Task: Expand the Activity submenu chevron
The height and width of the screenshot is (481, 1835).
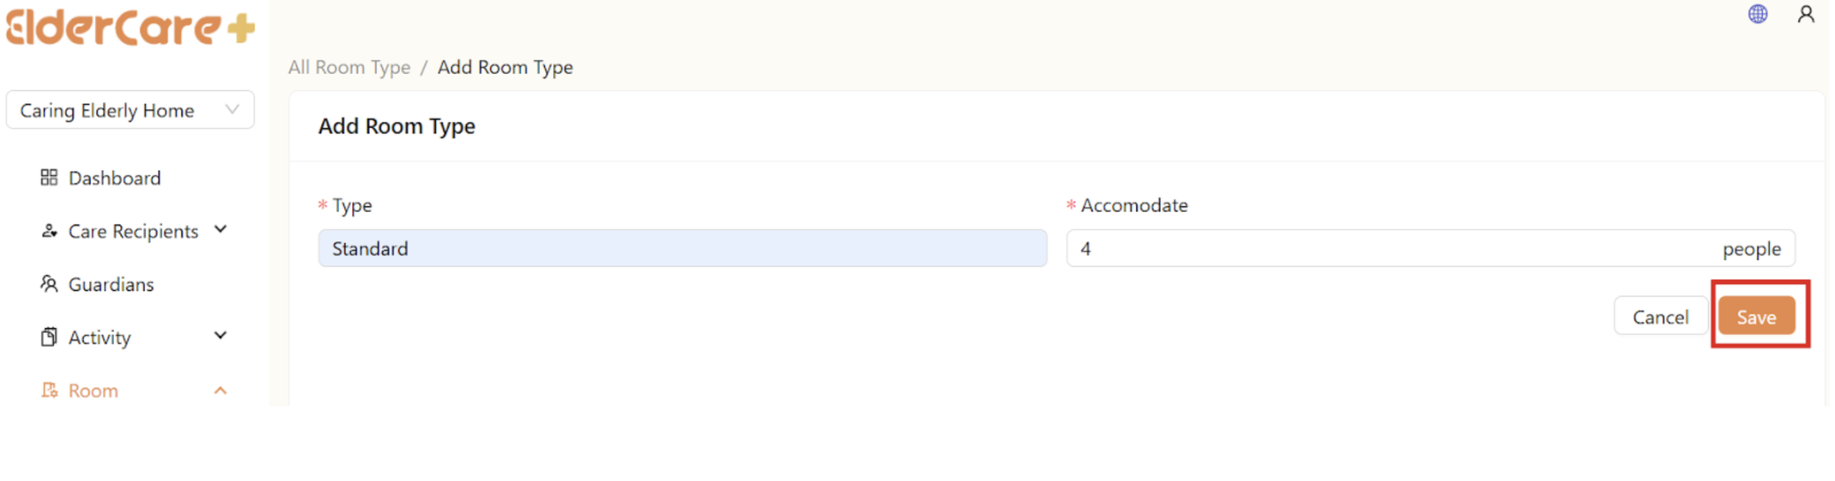Action: (220, 336)
